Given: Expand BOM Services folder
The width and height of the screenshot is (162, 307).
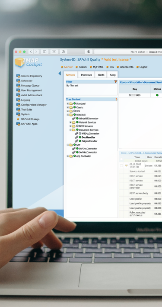Looking at the screenshot, I should tap(70, 126).
